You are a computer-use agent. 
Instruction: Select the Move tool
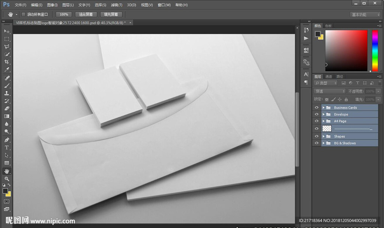pyautogui.click(x=7, y=31)
